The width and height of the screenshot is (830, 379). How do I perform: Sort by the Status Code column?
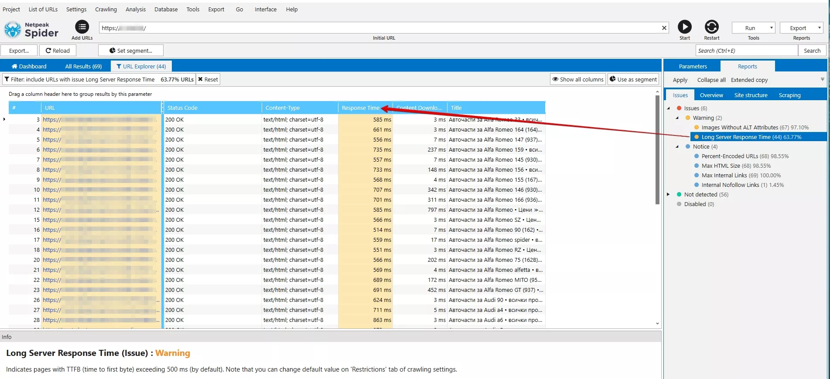[212, 108]
